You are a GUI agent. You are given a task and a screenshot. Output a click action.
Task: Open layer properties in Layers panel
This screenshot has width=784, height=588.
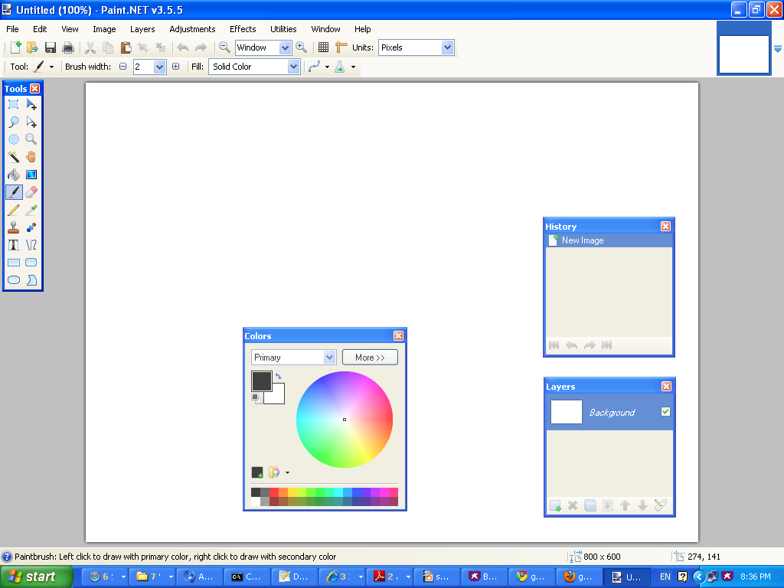661,505
